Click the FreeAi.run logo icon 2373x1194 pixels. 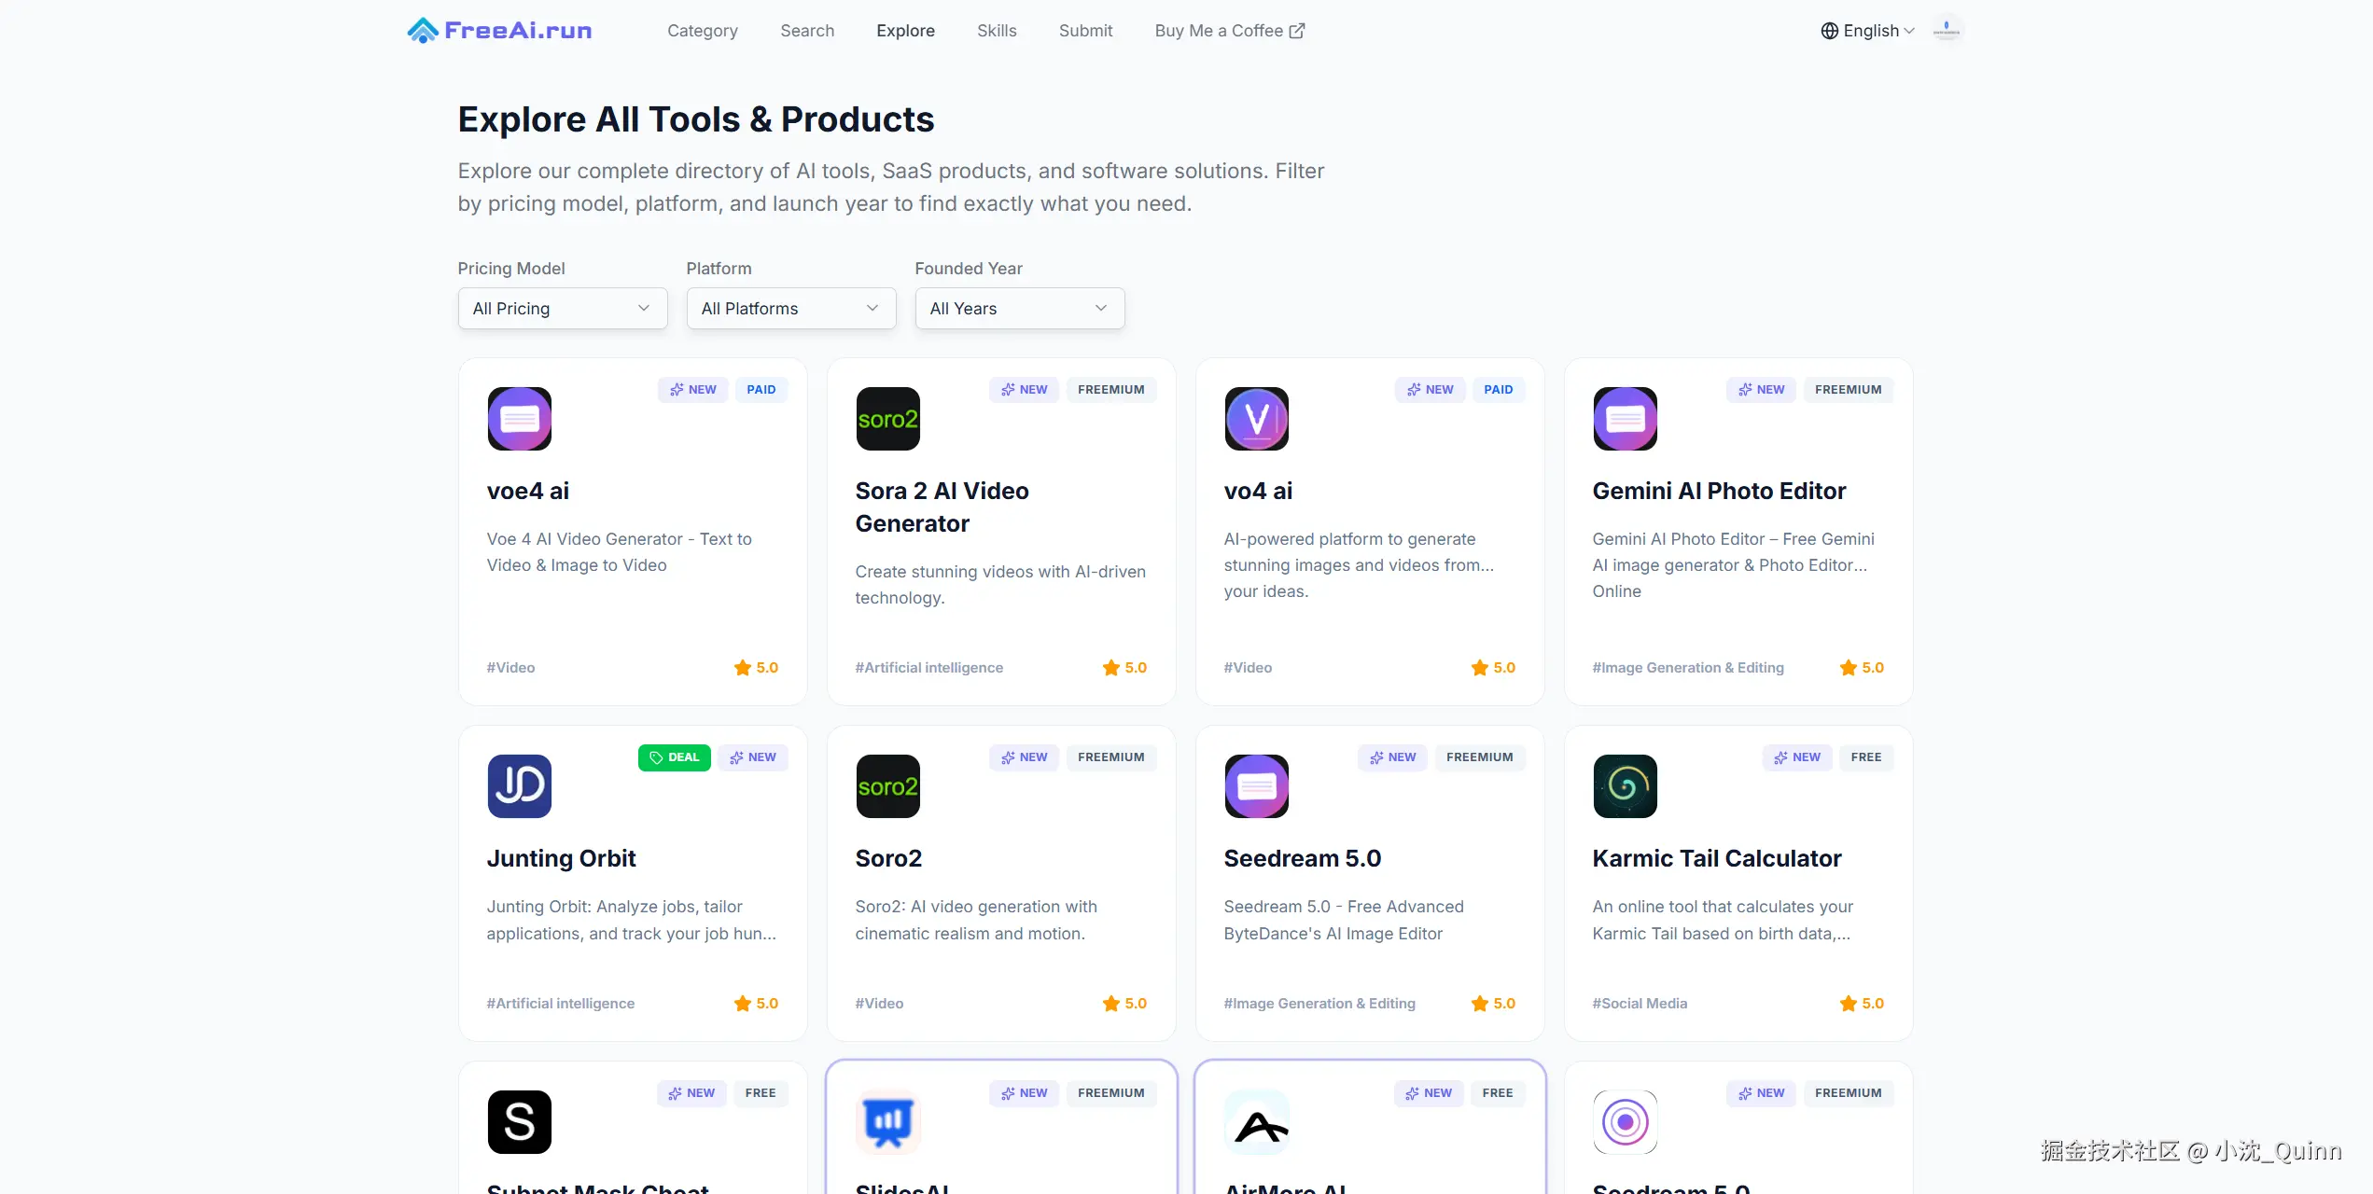click(423, 31)
